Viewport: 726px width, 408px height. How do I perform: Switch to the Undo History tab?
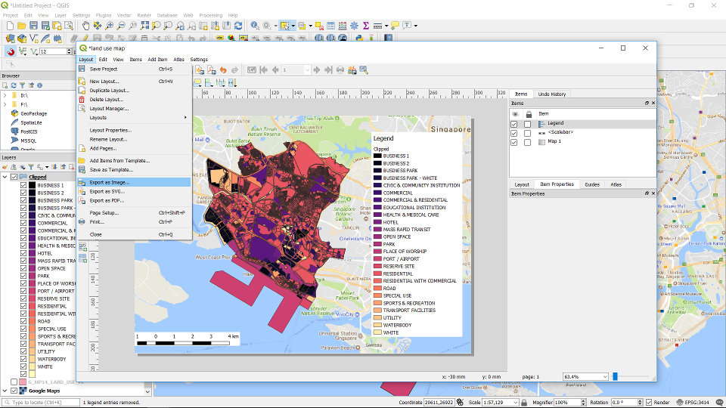tap(551, 94)
